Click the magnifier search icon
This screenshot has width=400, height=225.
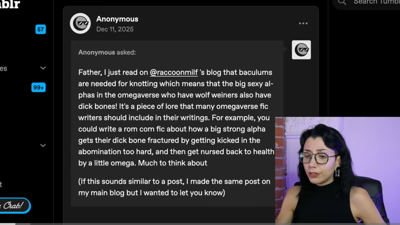342,2
